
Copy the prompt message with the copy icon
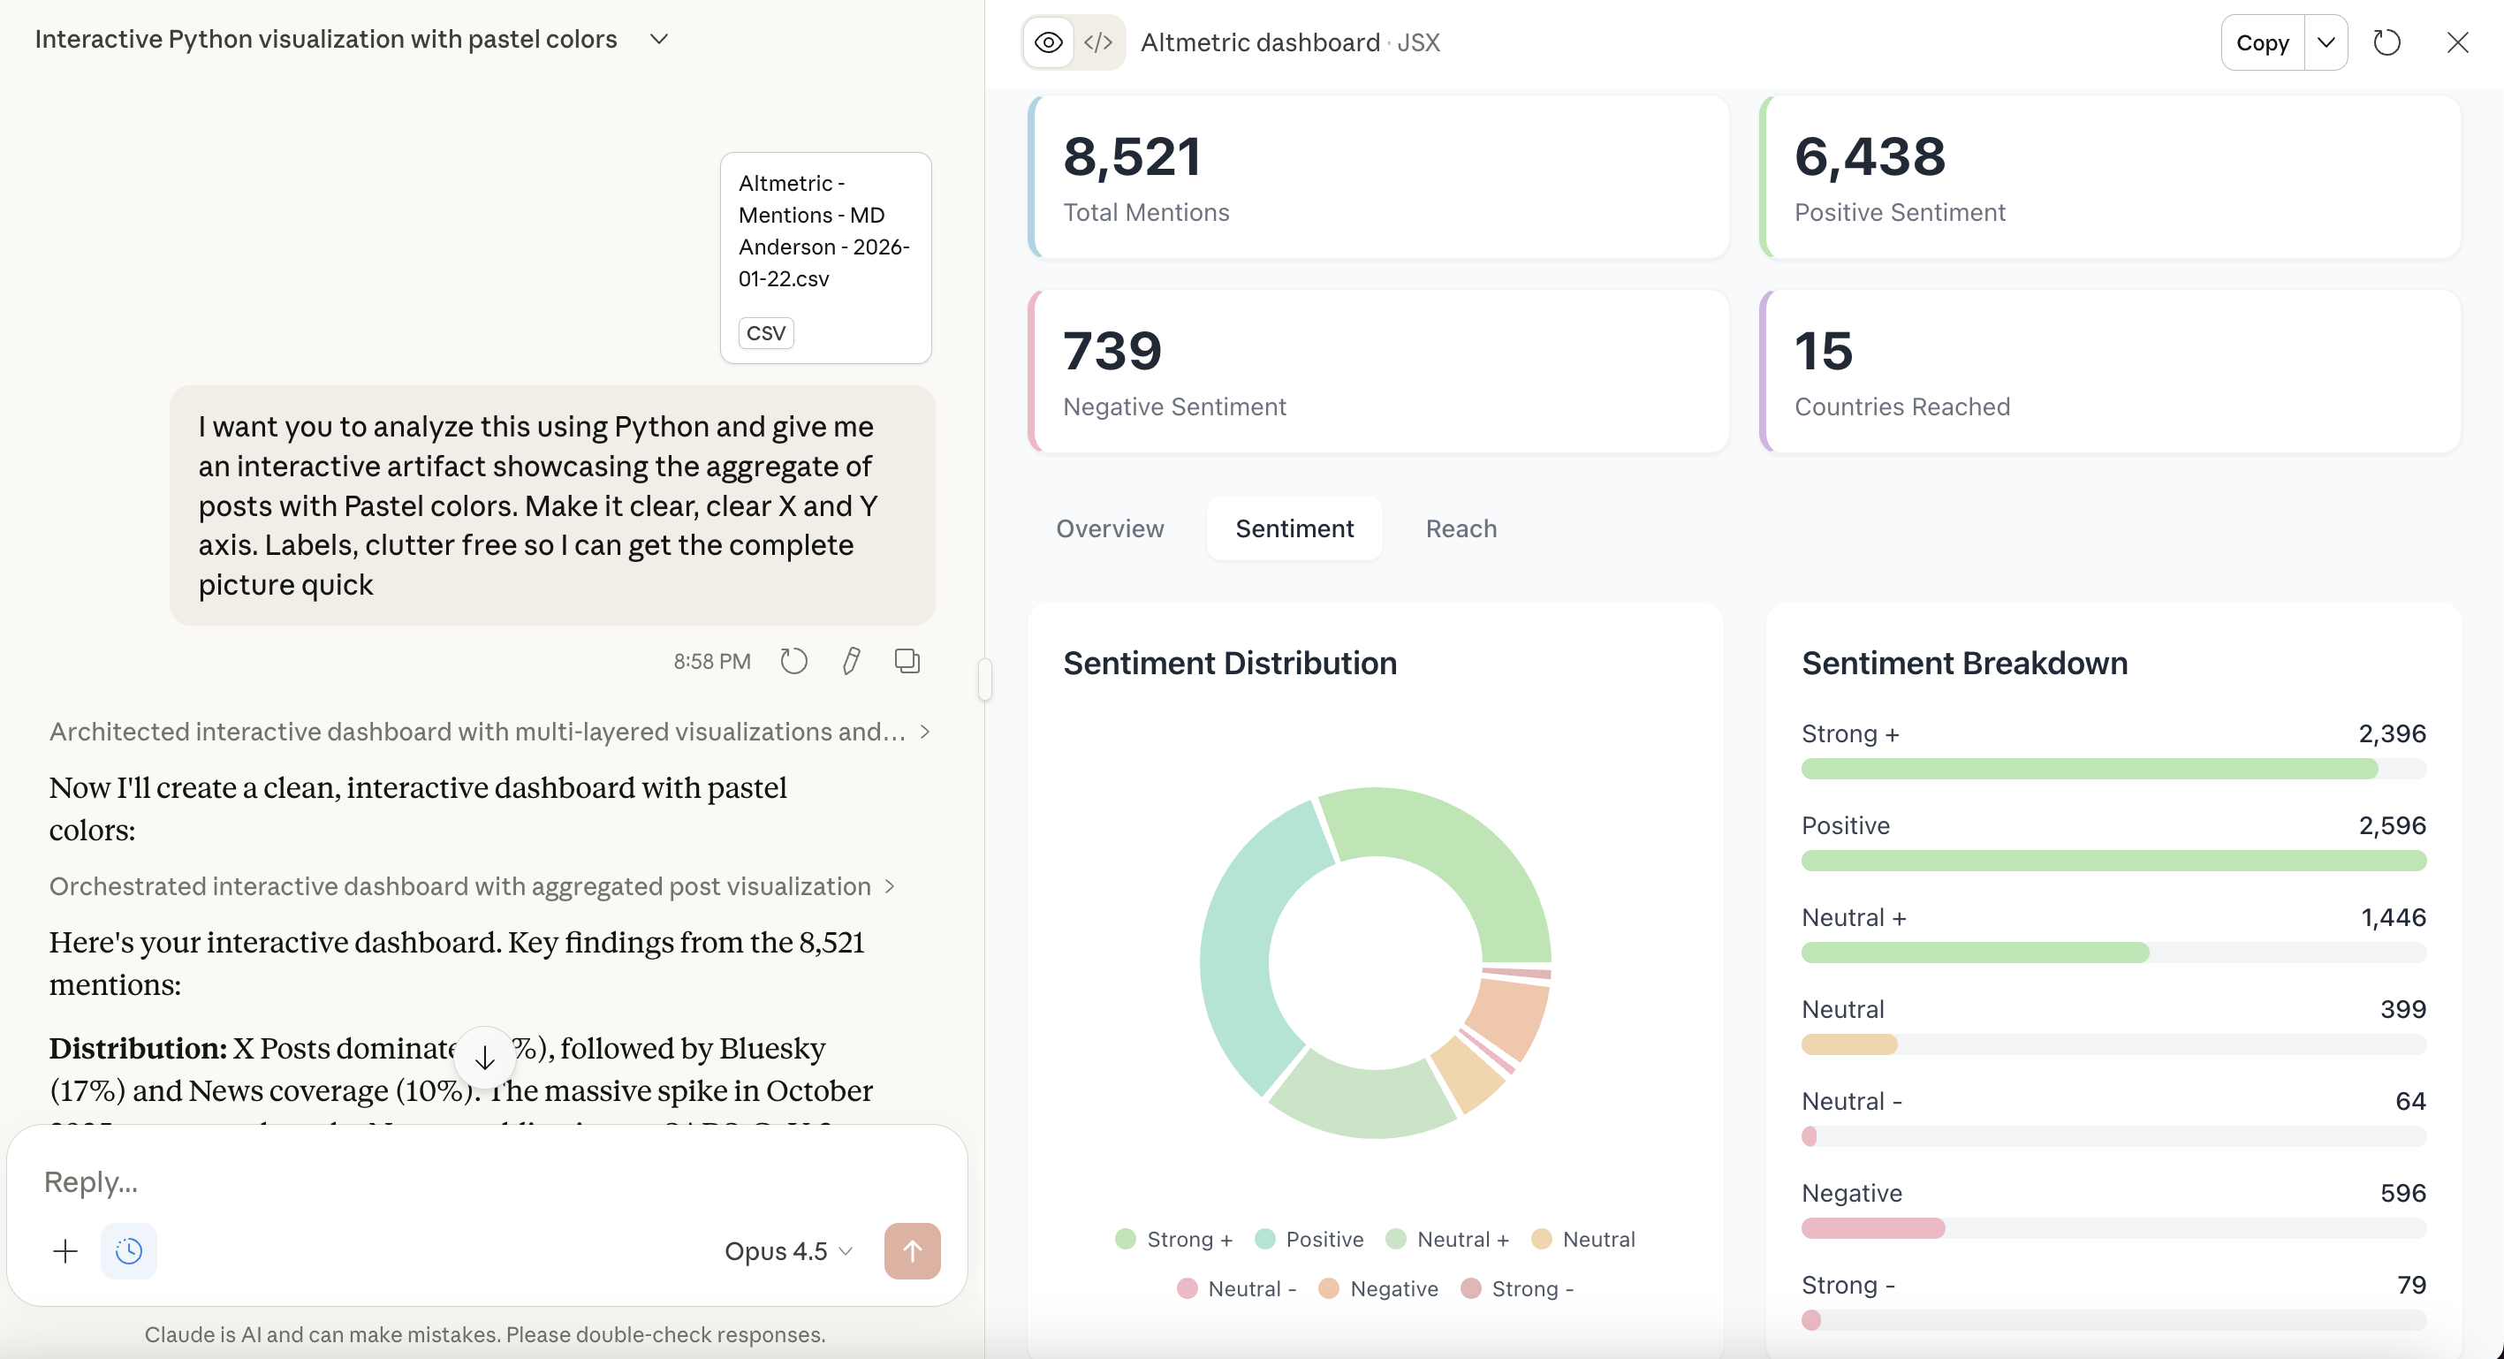pyautogui.click(x=907, y=660)
